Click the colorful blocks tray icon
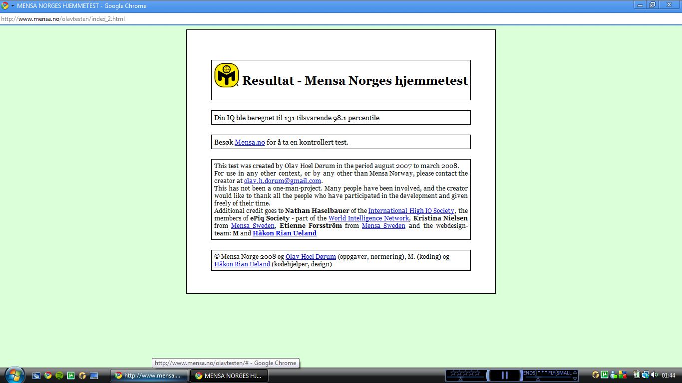 pos(622,375)
